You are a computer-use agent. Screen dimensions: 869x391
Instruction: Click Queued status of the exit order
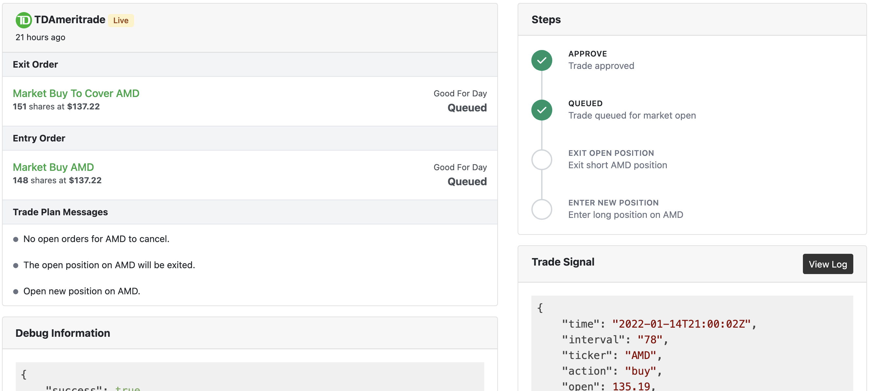pyautogui.click(x=467, y=108)
